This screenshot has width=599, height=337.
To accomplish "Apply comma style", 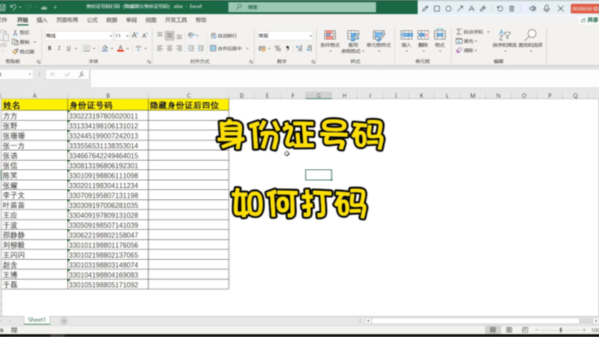I will [287, 48].
